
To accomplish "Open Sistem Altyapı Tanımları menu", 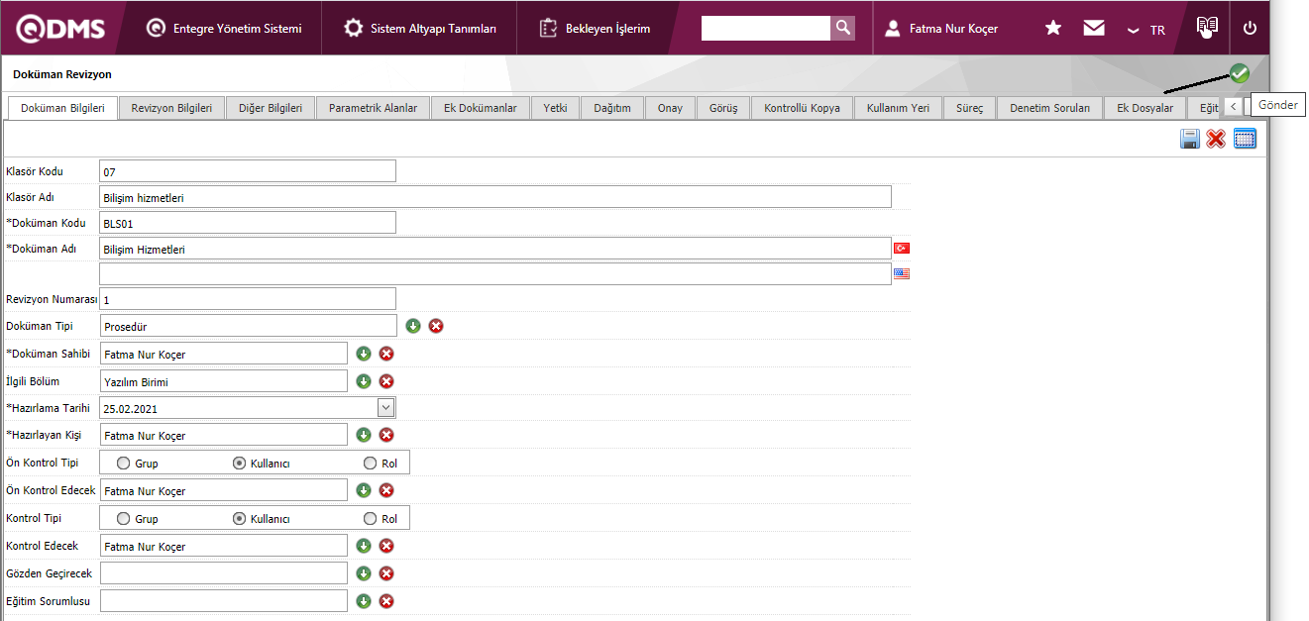I will click(x=421, y=29).
